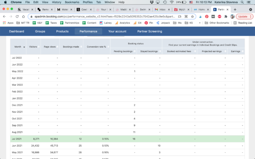Image resolution: width=255 pixels, height=159 pixels.
Task: Sort table by Bookings made column
Action: pos(71,47)
